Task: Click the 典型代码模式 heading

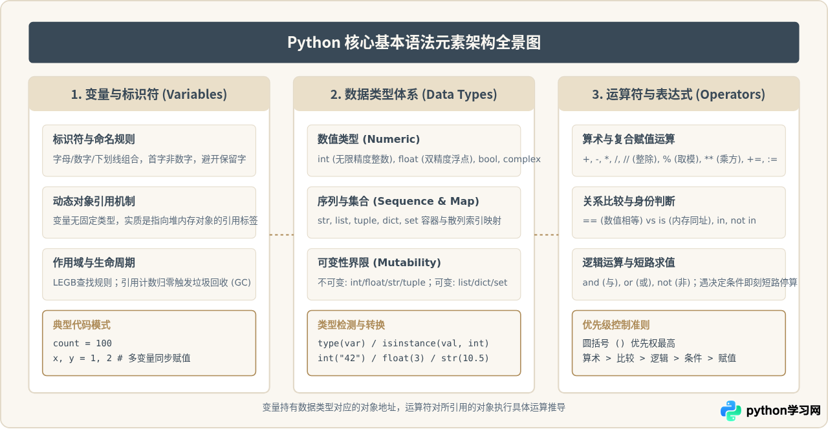Action: pos(82,325)
